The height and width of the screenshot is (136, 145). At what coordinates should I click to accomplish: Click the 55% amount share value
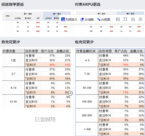67,69
